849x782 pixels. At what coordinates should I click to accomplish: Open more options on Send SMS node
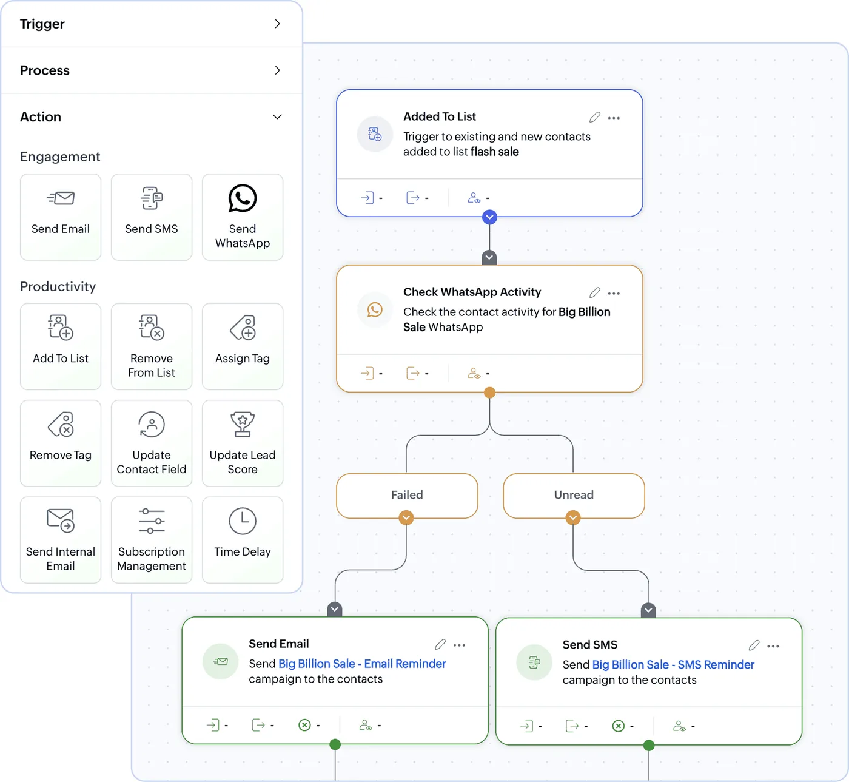[773, 646]
